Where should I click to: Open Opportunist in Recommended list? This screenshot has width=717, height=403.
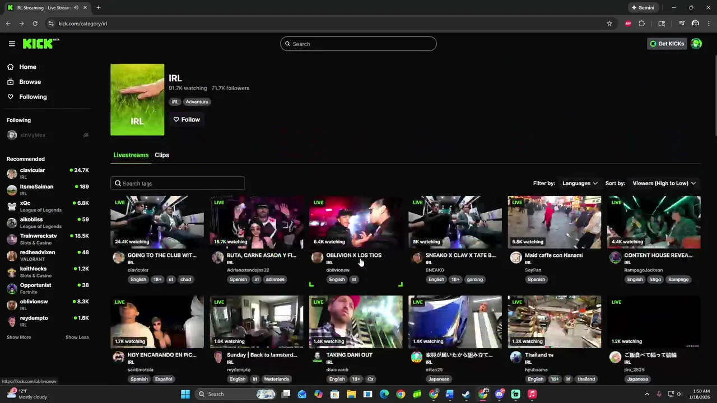click(48, 288)
